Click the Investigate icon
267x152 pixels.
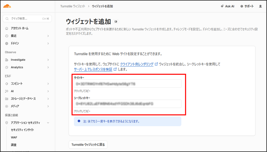click(x=7, y=60)
